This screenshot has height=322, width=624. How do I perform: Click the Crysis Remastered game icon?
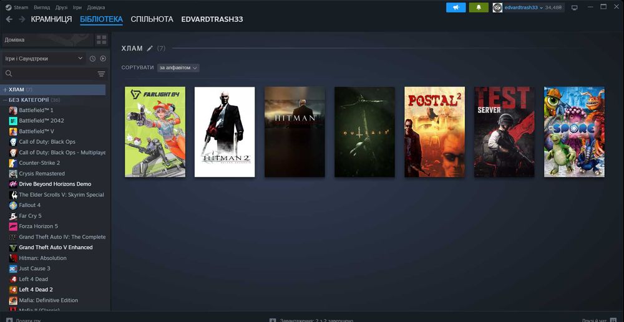click(x=13, y=174)
